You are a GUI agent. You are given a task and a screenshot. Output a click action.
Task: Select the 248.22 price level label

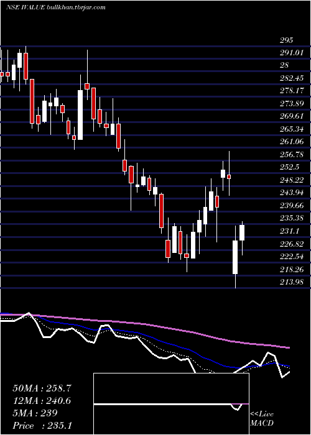tap(292, 180)
